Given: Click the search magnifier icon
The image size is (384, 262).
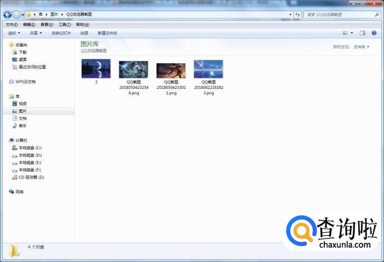Looking at the screenshot, I should (377, 15).
